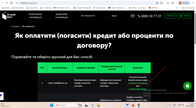Go to ЯК ОПЛАТИТИ menu item
Image resolution: width=196 pixels, height=108 pixels.
point(88,16)
